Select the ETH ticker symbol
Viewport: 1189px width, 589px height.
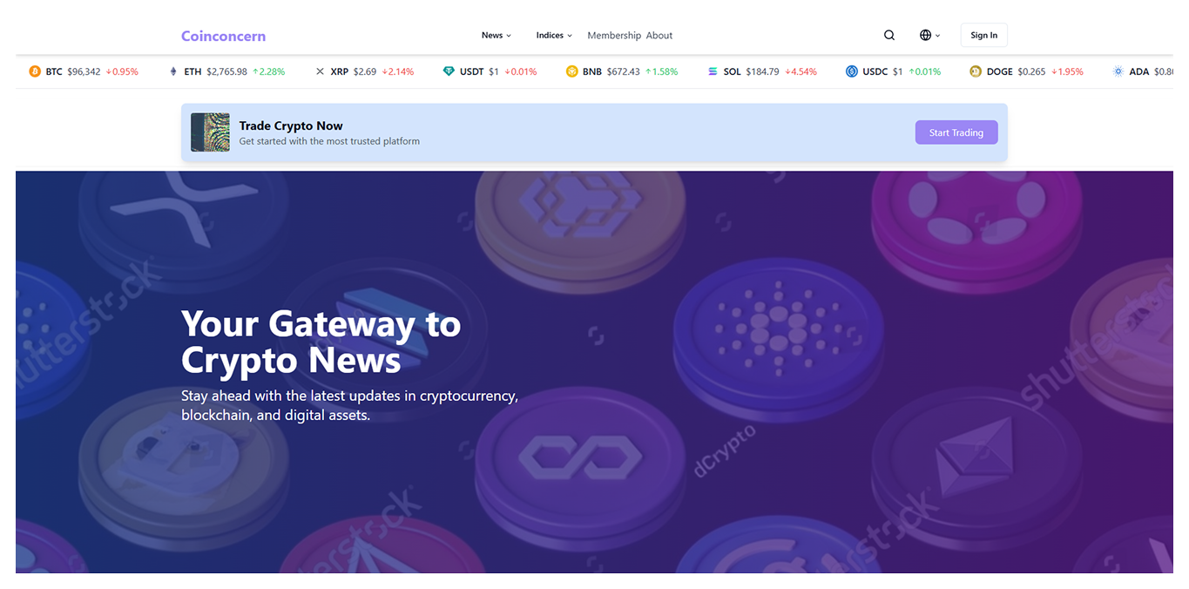(x=193, y=71)
